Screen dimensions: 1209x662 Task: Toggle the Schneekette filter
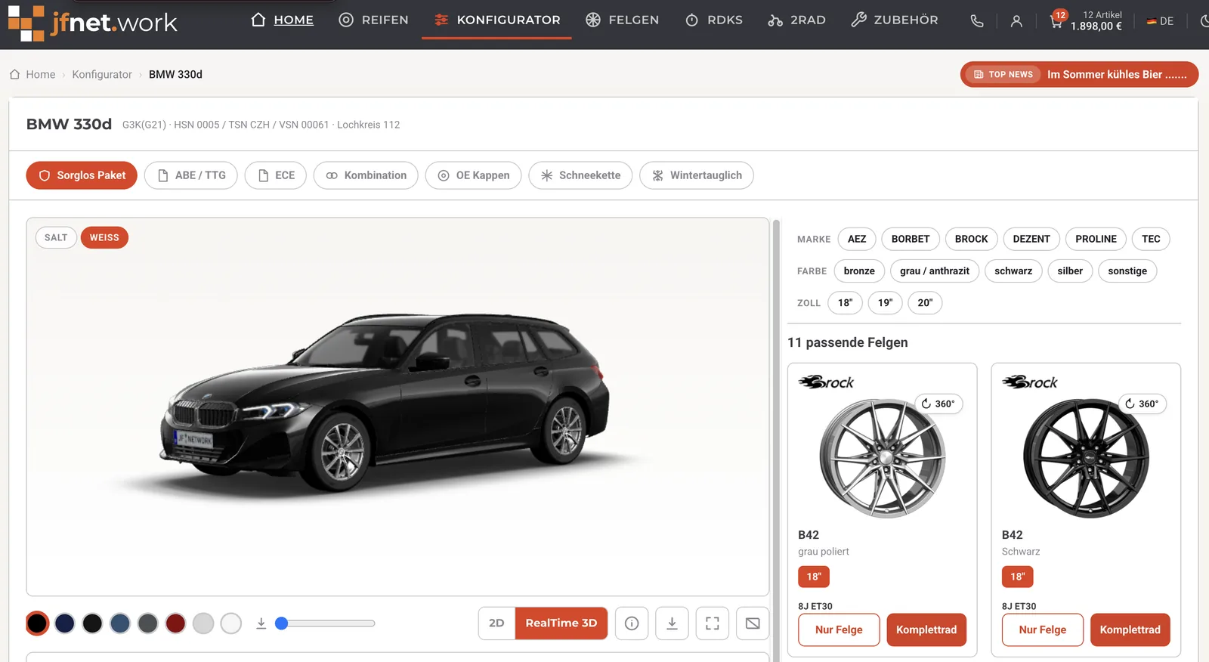(x=580, y=175)
